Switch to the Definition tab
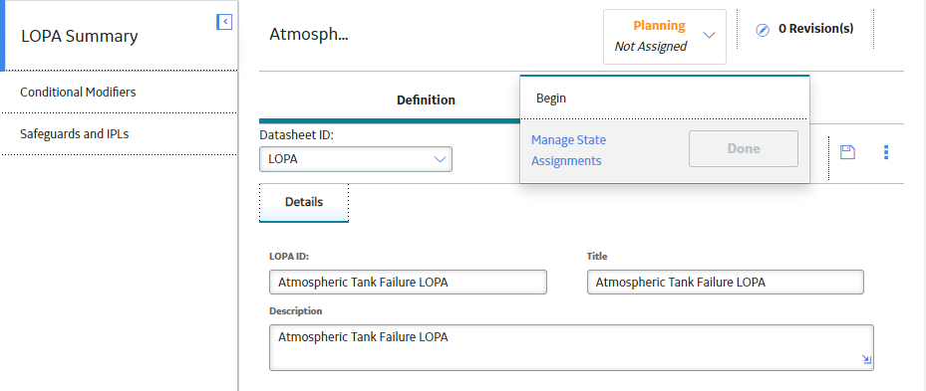This screenshot has height=391, width=926. pyautogui.click(x=426, y=99)
